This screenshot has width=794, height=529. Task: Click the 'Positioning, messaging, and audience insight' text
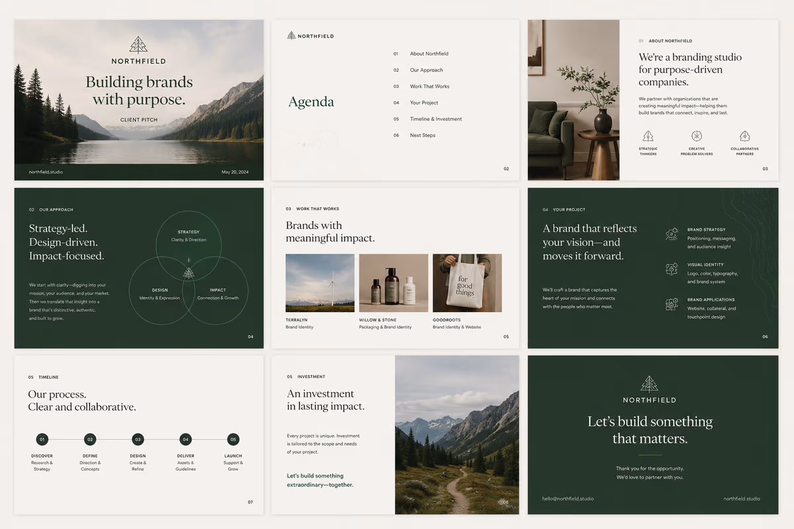point(712,243)
